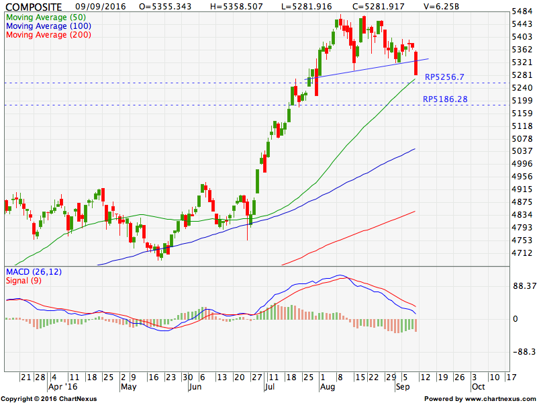Click the Sep month label

point(403,387)
